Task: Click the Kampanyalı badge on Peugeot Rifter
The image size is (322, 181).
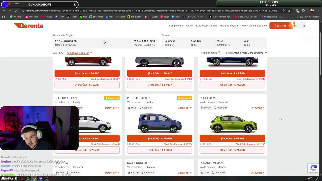Action: coord(185,98)
